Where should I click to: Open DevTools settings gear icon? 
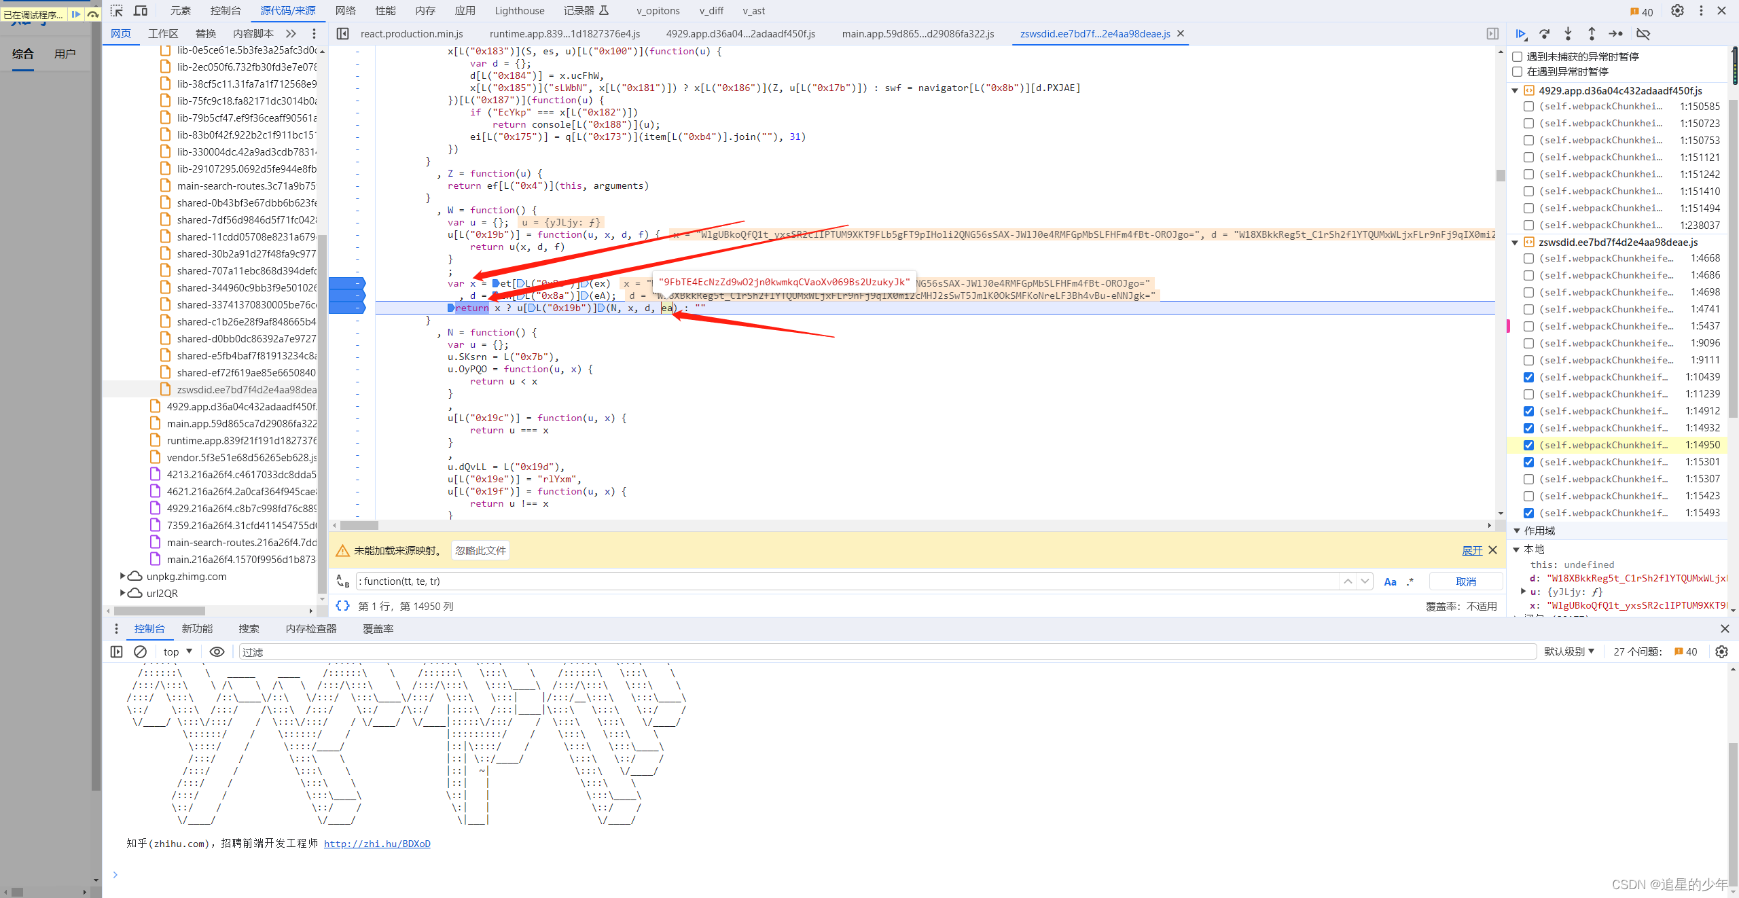[x=1677, y=11]
